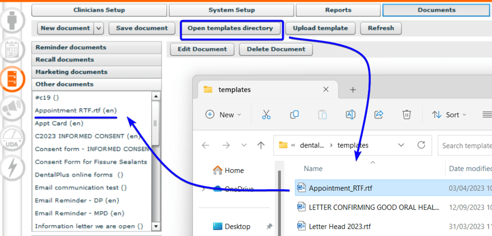The image size is (492, 236).
Task: Click the Cut scissors icon in Explorer
Action: [266, 115]
